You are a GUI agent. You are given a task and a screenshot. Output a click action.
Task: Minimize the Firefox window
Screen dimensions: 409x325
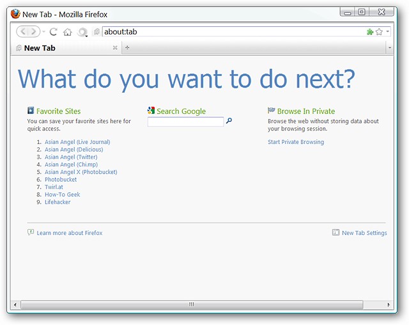coord(348,12)
